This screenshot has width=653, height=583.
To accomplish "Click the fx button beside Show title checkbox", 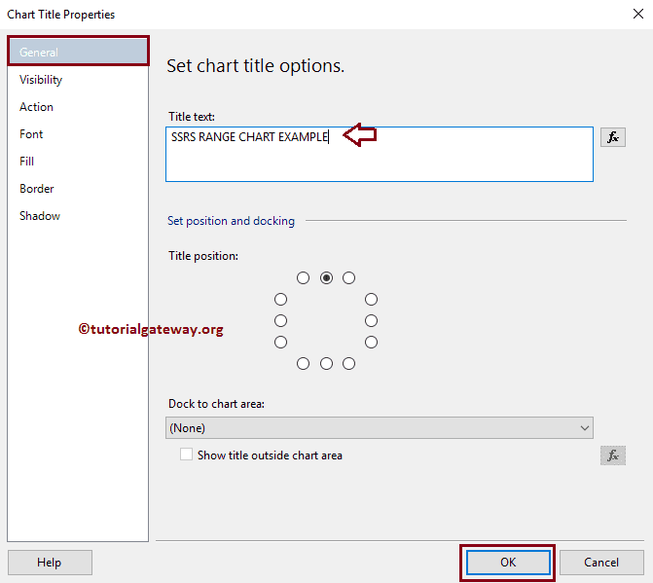I will coord(613,455).
